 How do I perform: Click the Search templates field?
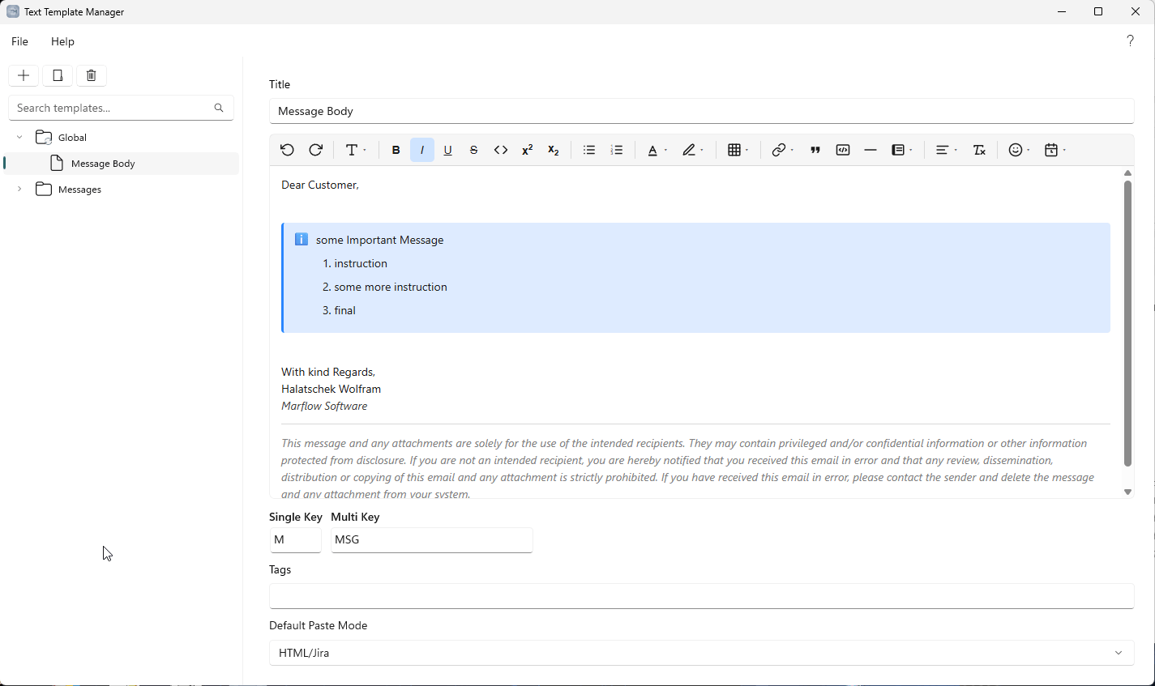click(121, 108)
